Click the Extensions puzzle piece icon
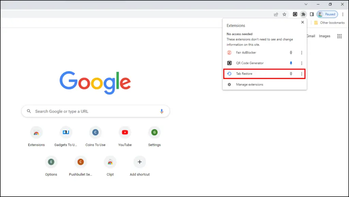Viewport: 349px width, 197px height. pyautogui.click(x=303, y=14)
